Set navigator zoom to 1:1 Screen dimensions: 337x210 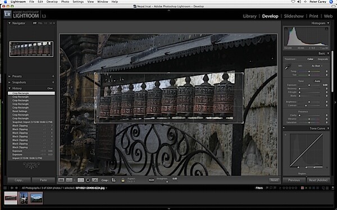[x=46, y=23]
